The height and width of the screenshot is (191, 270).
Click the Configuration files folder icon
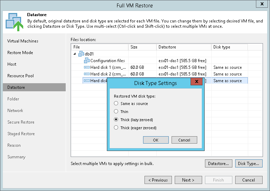coord(87,60)
